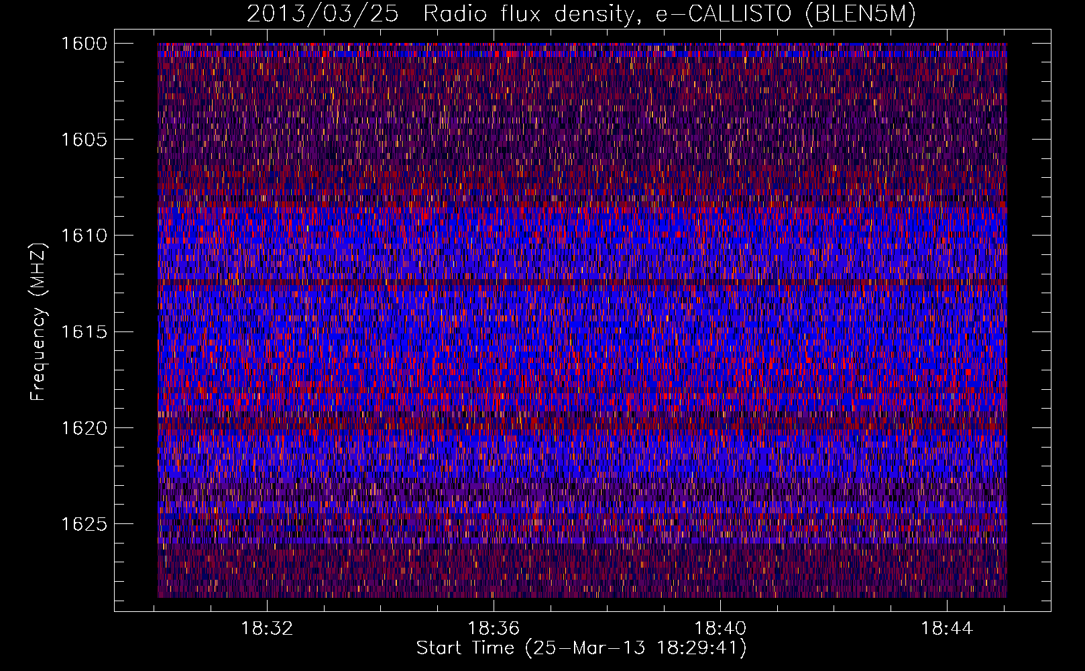Select the 1615 frequency tick label
The width and height of the screenshot is (1085, 671).
pyautogui.click(x=84, y=331)
